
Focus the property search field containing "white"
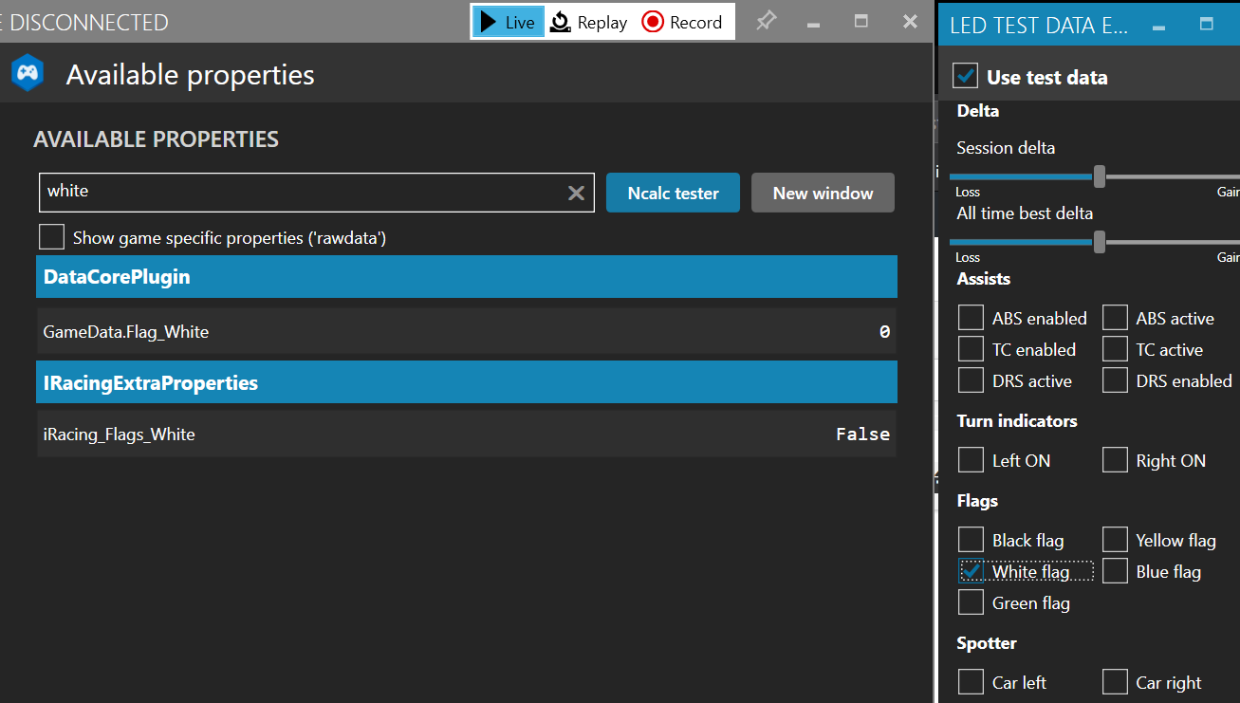tap(317, 192)
